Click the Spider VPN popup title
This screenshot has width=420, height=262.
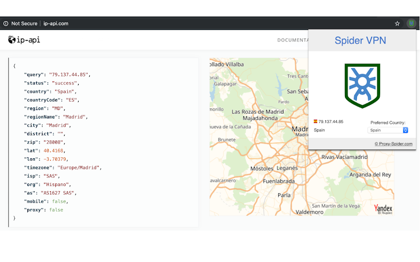pyautogui.click(x=360, y=41)
